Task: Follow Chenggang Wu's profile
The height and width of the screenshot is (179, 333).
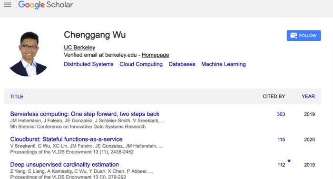Action: (304, 36)
